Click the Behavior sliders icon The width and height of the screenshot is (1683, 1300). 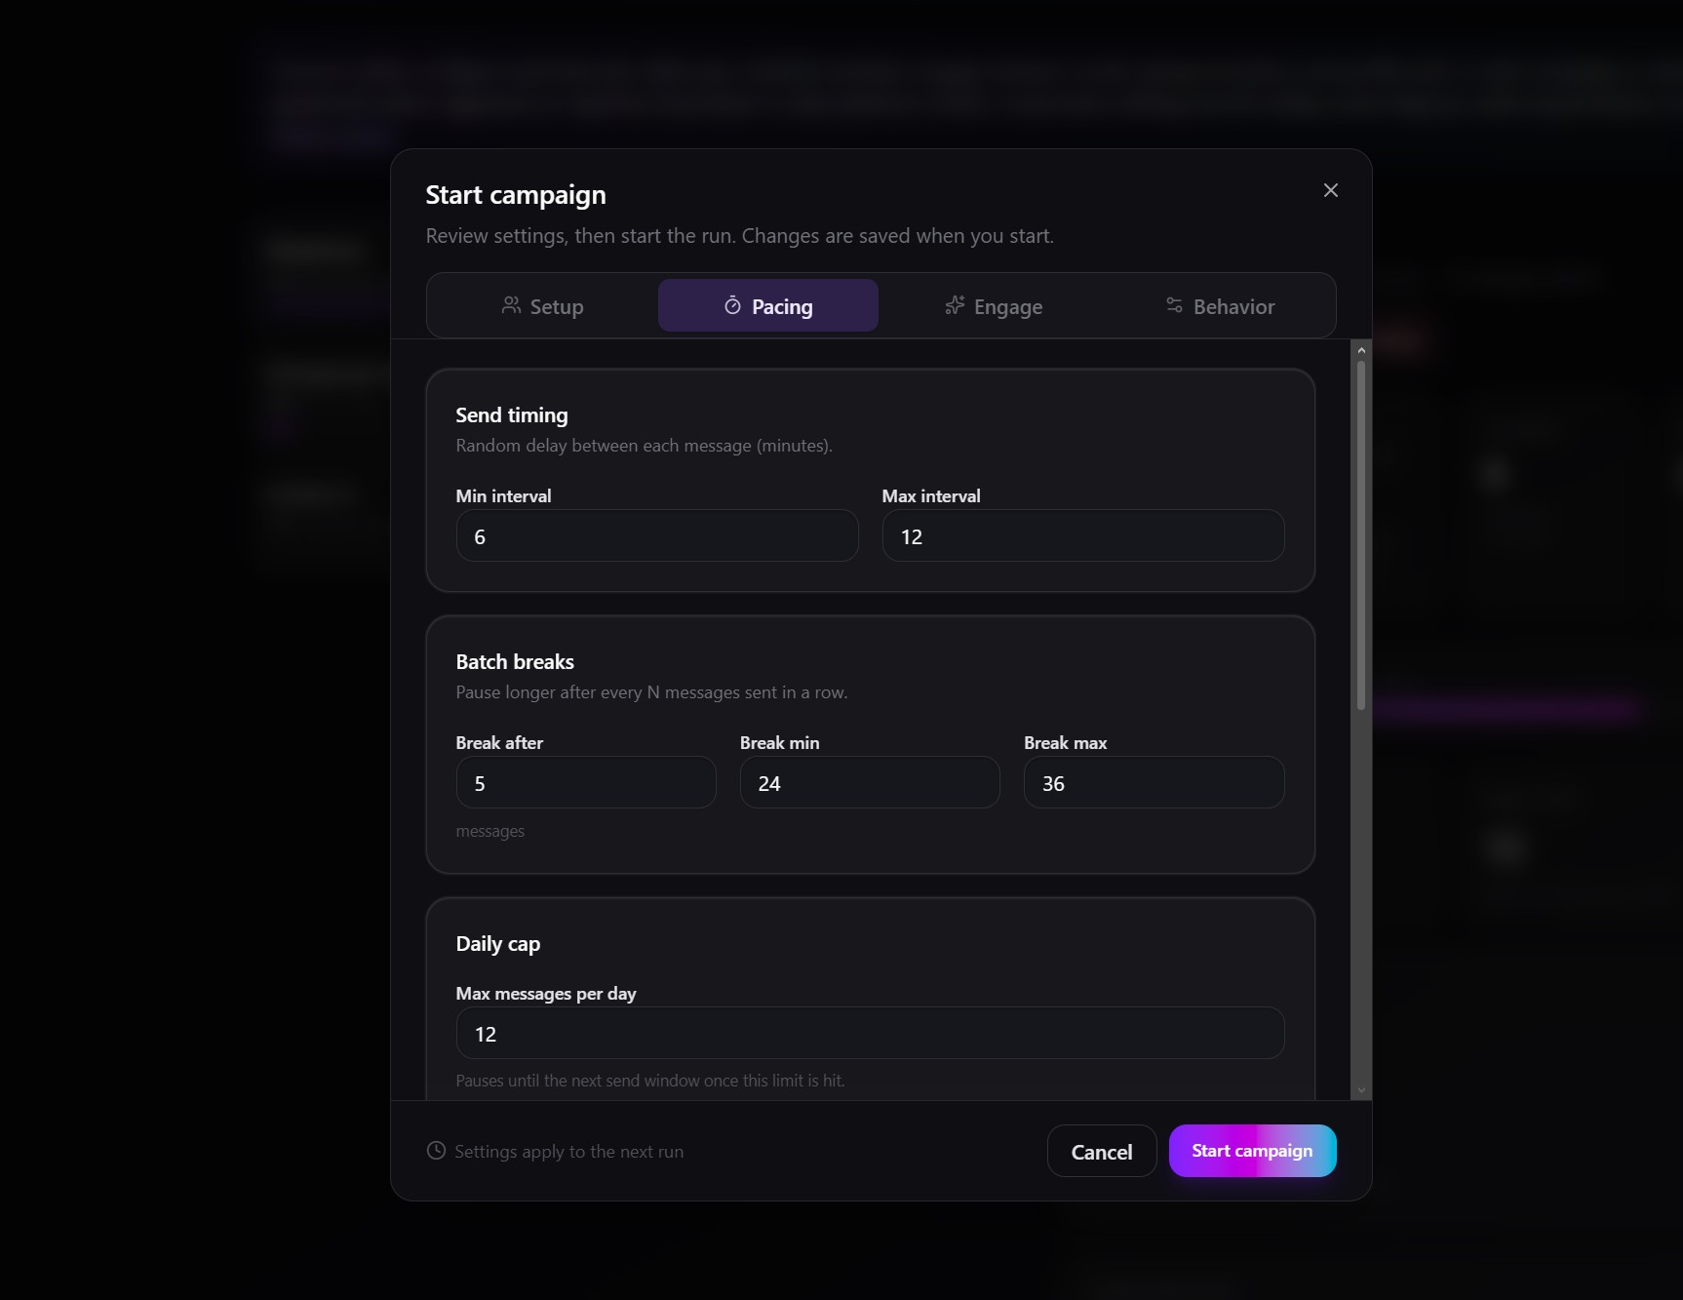pyautogui.click(x=1174, y=305)
